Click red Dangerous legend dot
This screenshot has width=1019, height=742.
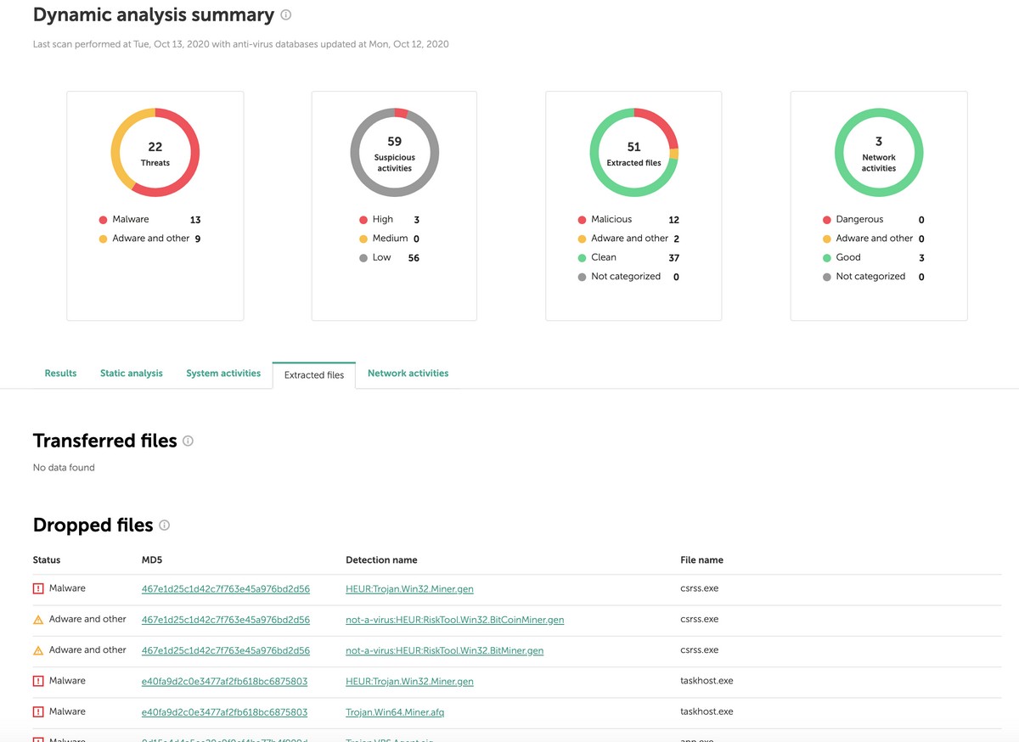[x=826, y=220]
